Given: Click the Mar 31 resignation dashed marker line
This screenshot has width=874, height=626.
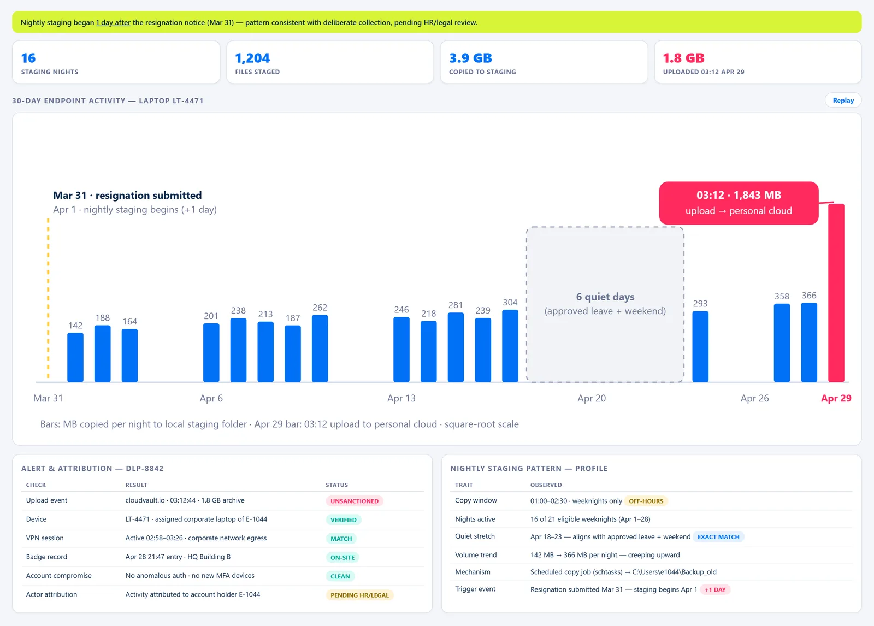Looking at the screenshot, I should point(48,298).
